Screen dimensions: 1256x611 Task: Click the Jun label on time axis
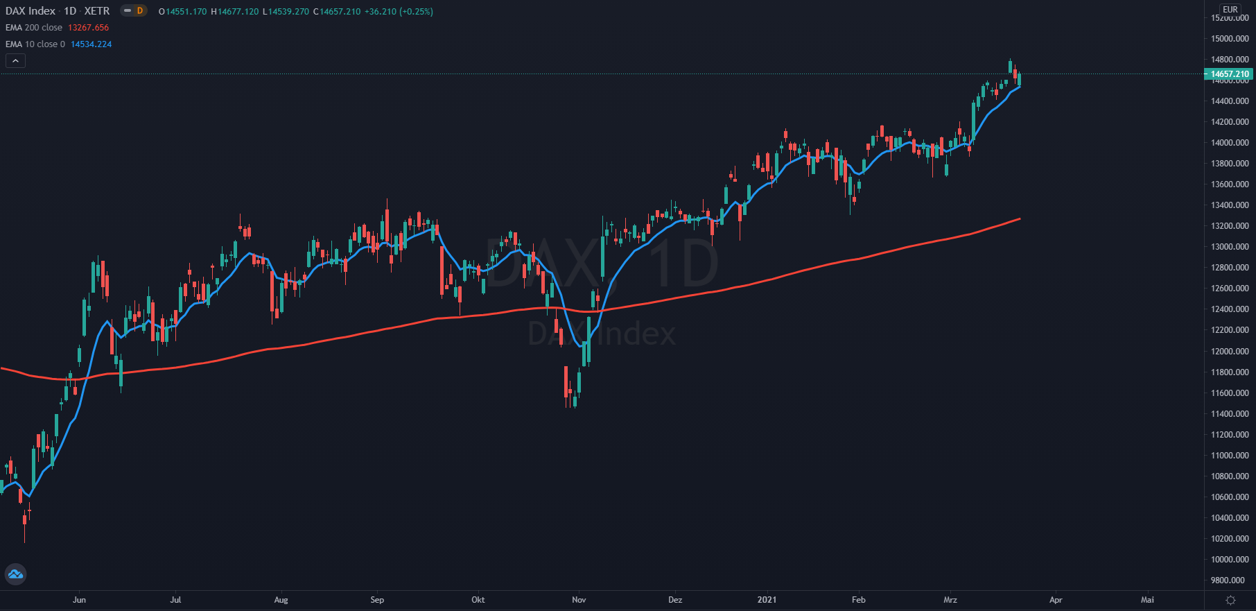click(x=79, y=600)
